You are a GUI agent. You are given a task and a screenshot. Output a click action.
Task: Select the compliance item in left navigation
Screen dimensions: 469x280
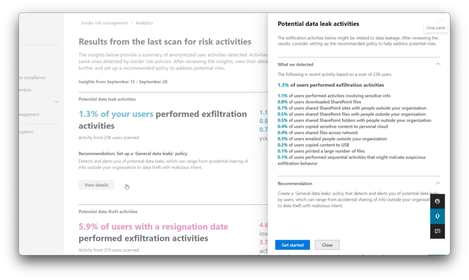point(32,77)
